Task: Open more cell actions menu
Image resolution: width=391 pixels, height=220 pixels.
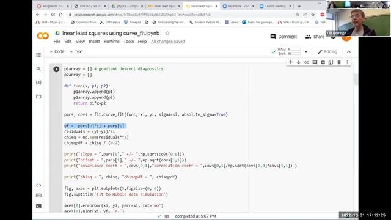Action: click(x=347, y=62)
